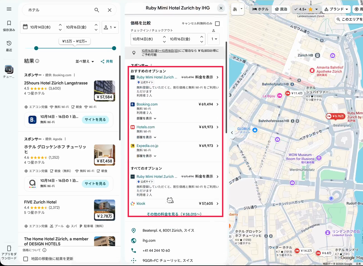
Task: Open more options for the Agoda sponsor
Action: point(65,139)
